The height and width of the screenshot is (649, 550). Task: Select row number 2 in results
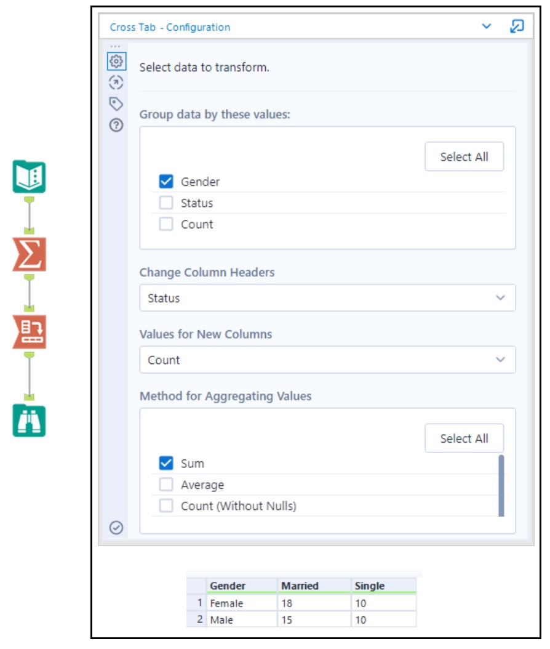pyautogui.click(x=196, y=619)
